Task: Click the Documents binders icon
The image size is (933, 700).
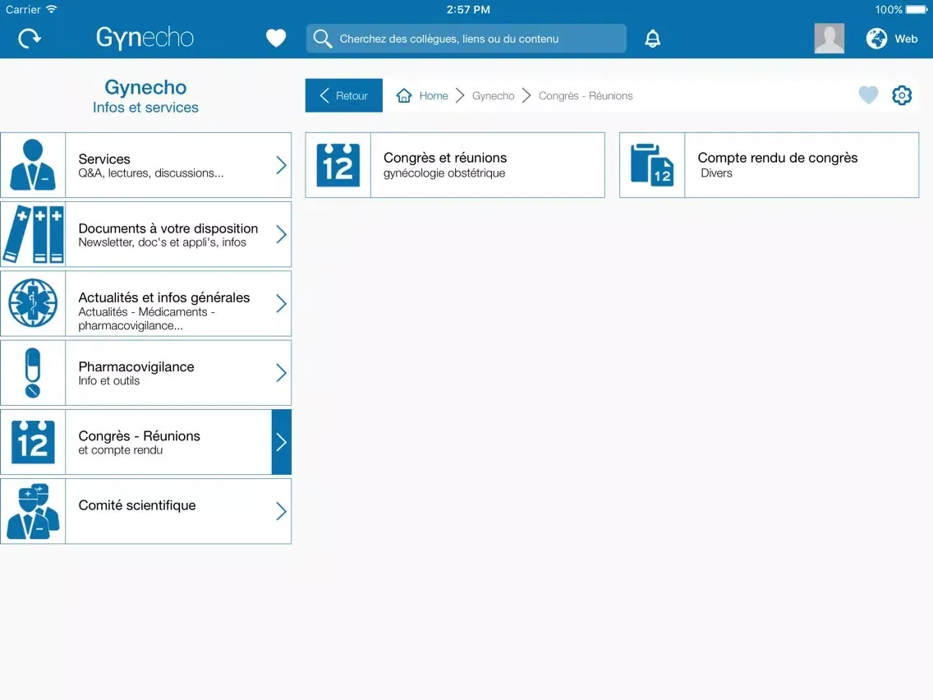Action: click(33, 234)
